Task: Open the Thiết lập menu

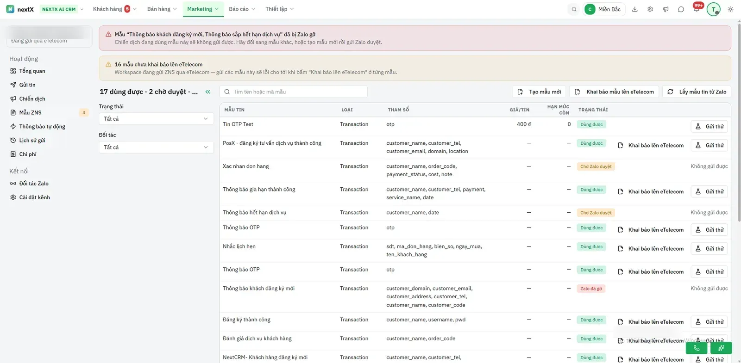Action: click(x=280, y=9)
